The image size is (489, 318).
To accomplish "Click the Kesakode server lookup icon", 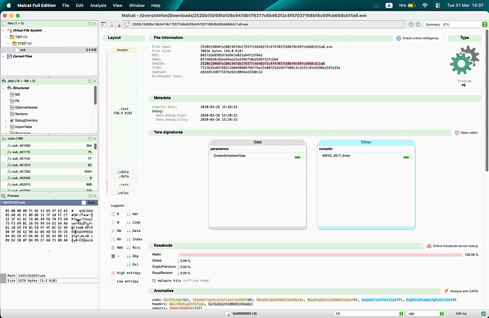I will click(x=429, y=246).
